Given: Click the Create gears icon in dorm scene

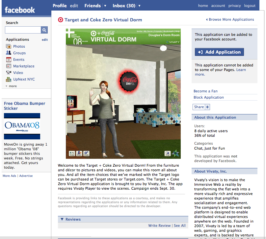Looking at the screenshot, I should click(x=86, y=154).
